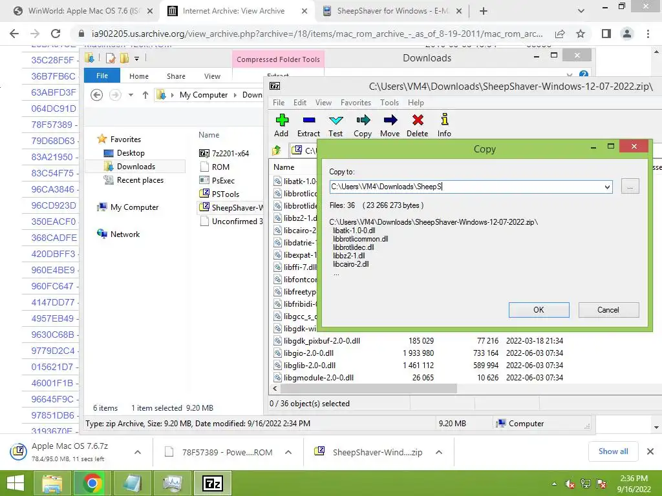Click Chrome share page icon
This screenshot has width=662, height=496.
tap(560, 34)
